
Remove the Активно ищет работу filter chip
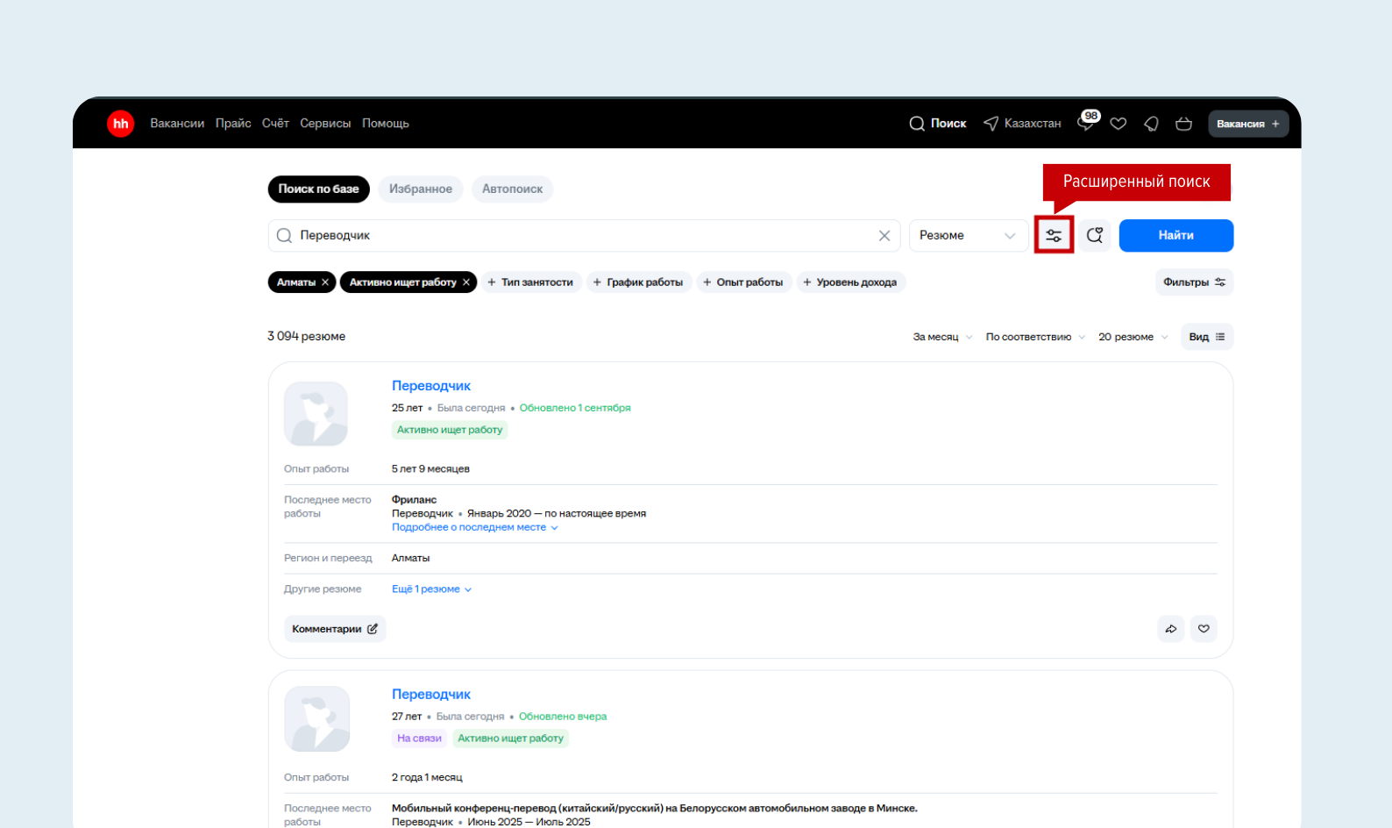pos(466,282)
